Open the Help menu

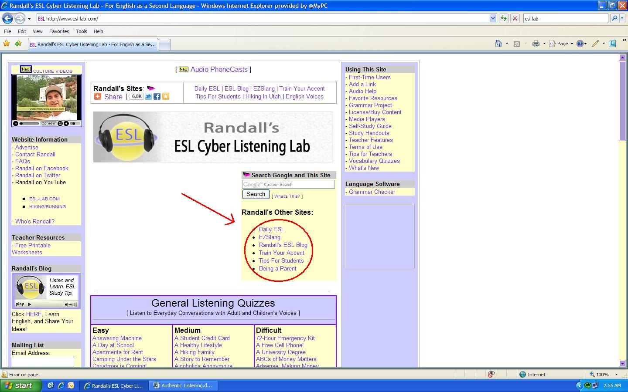98,31
